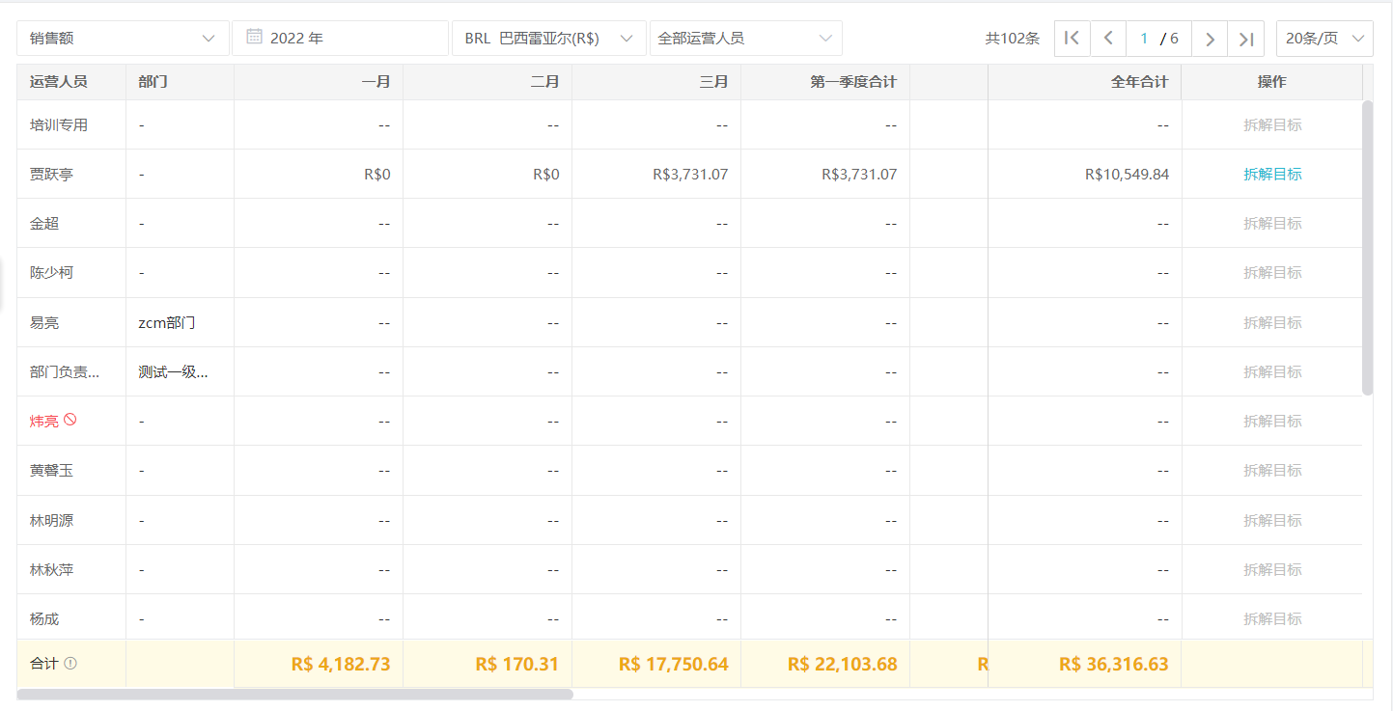
Task: Click the current page number field
Action: pos(1145,38)
